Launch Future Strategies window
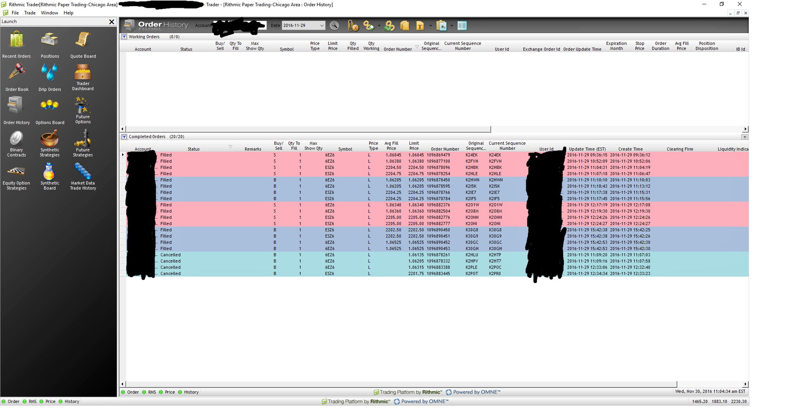Viewport: 794px width, 417px height. [83, 144]
